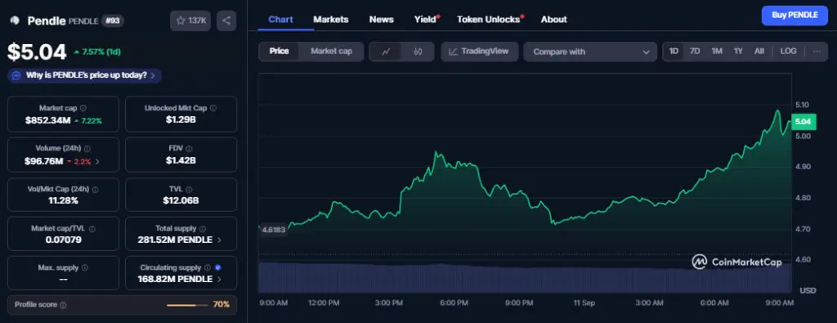The width and height of the screenshot is (837, 323).
Task: Open the Compare with dropdown
Action: 590,52
